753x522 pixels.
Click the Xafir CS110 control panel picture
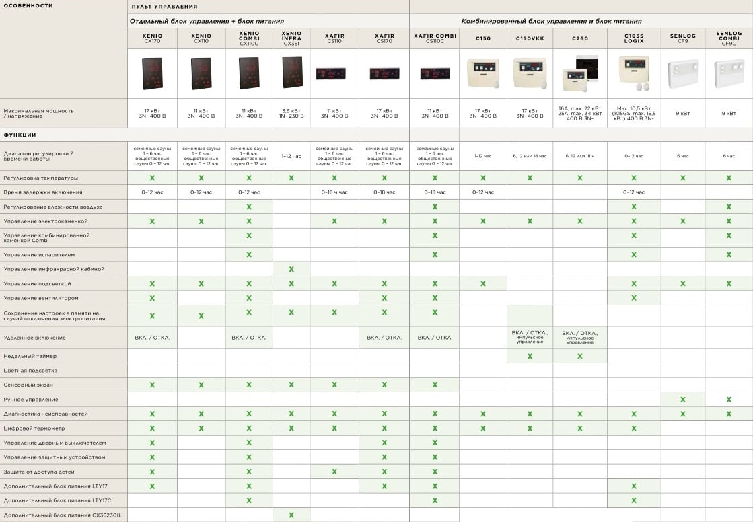click(x=334, y=73)
